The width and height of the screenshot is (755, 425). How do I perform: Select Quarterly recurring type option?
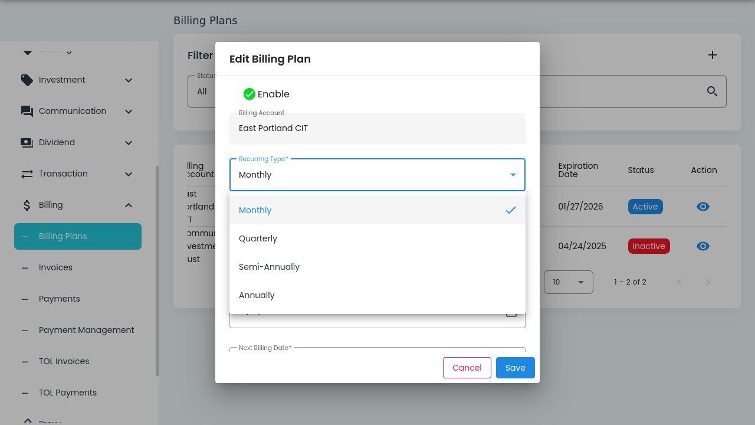[258, 238]
